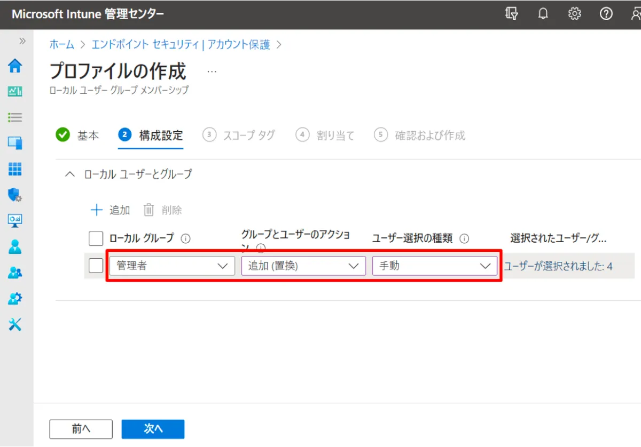Open Tenant administration icon in sidebar
Viewport: 641px width, 447px height.
coord(15,298)
